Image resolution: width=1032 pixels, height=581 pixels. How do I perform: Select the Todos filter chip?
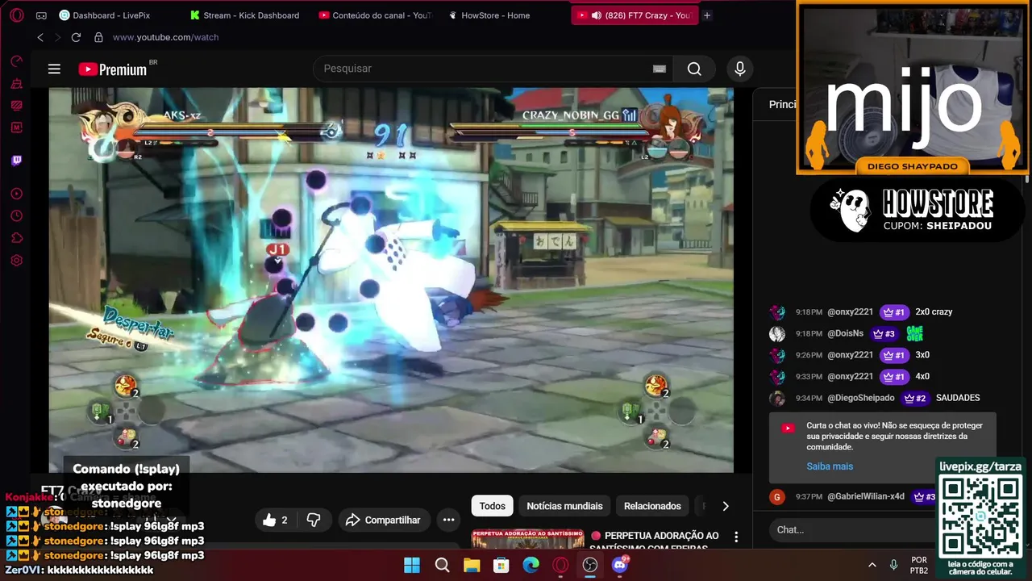pyautogui.click(x=492, y=506)
